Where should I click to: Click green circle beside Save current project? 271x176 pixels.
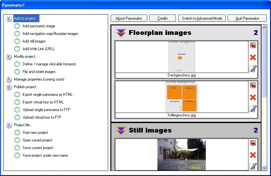coord(17,148)
